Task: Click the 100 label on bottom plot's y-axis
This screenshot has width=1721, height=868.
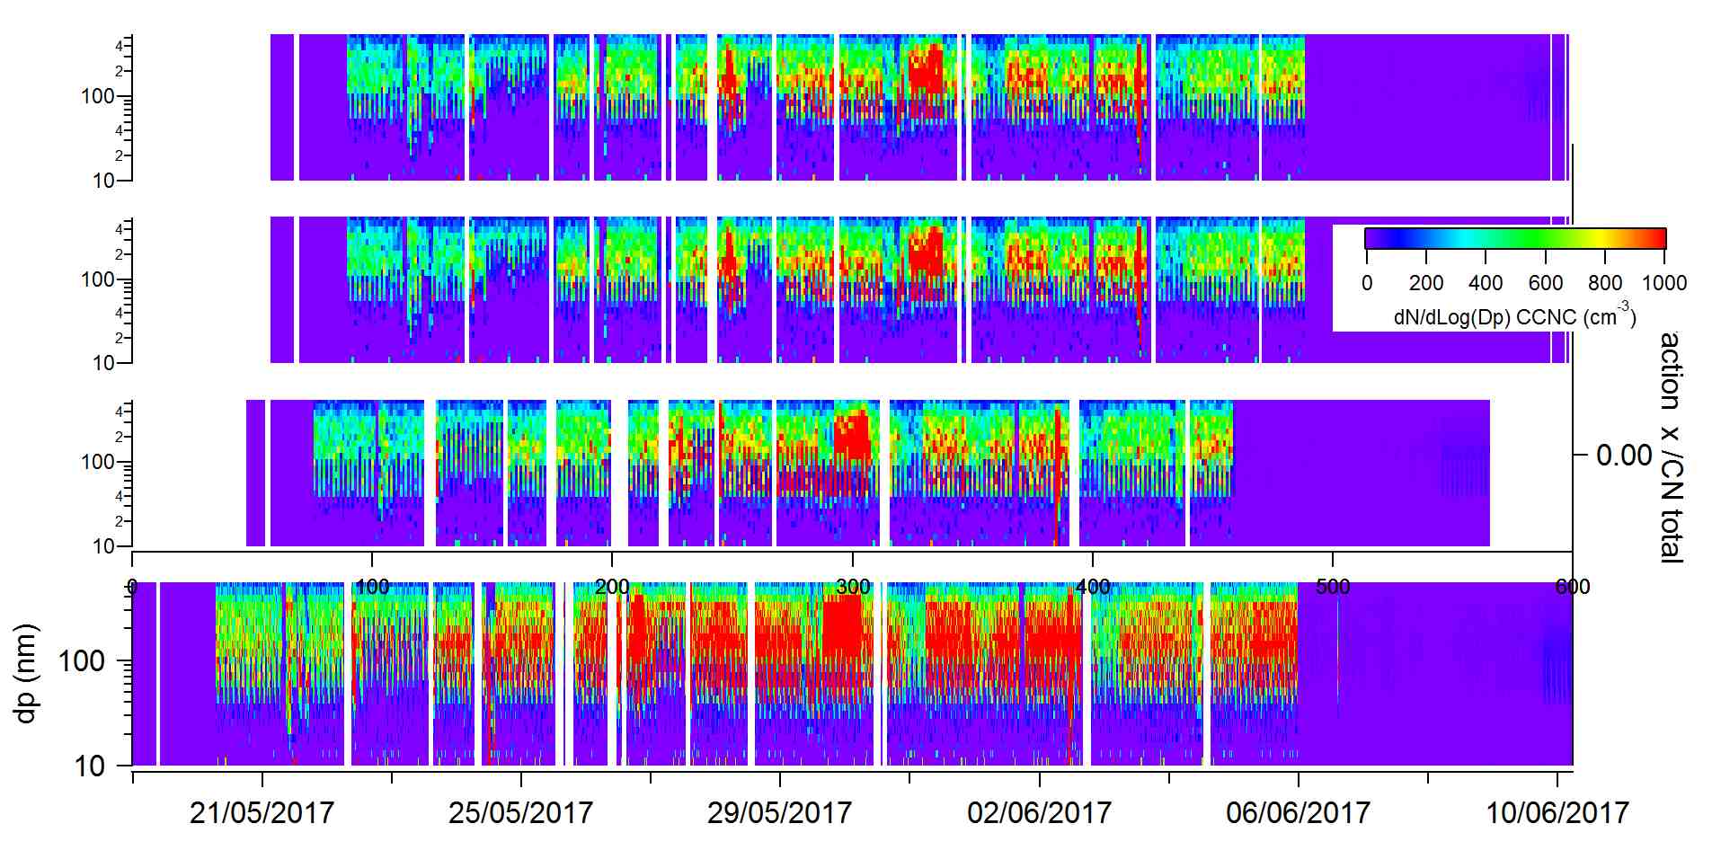Action: pyautogui.click(x=82, y=662)
